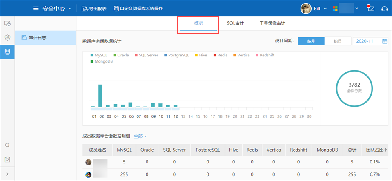Expand the 全部 member filter dropdown
Image resolution: width=392 pixels, height=181 pixels.
[140, 136]
